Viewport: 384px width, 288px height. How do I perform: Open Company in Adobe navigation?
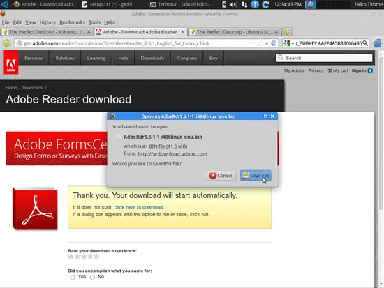[187, 59]
